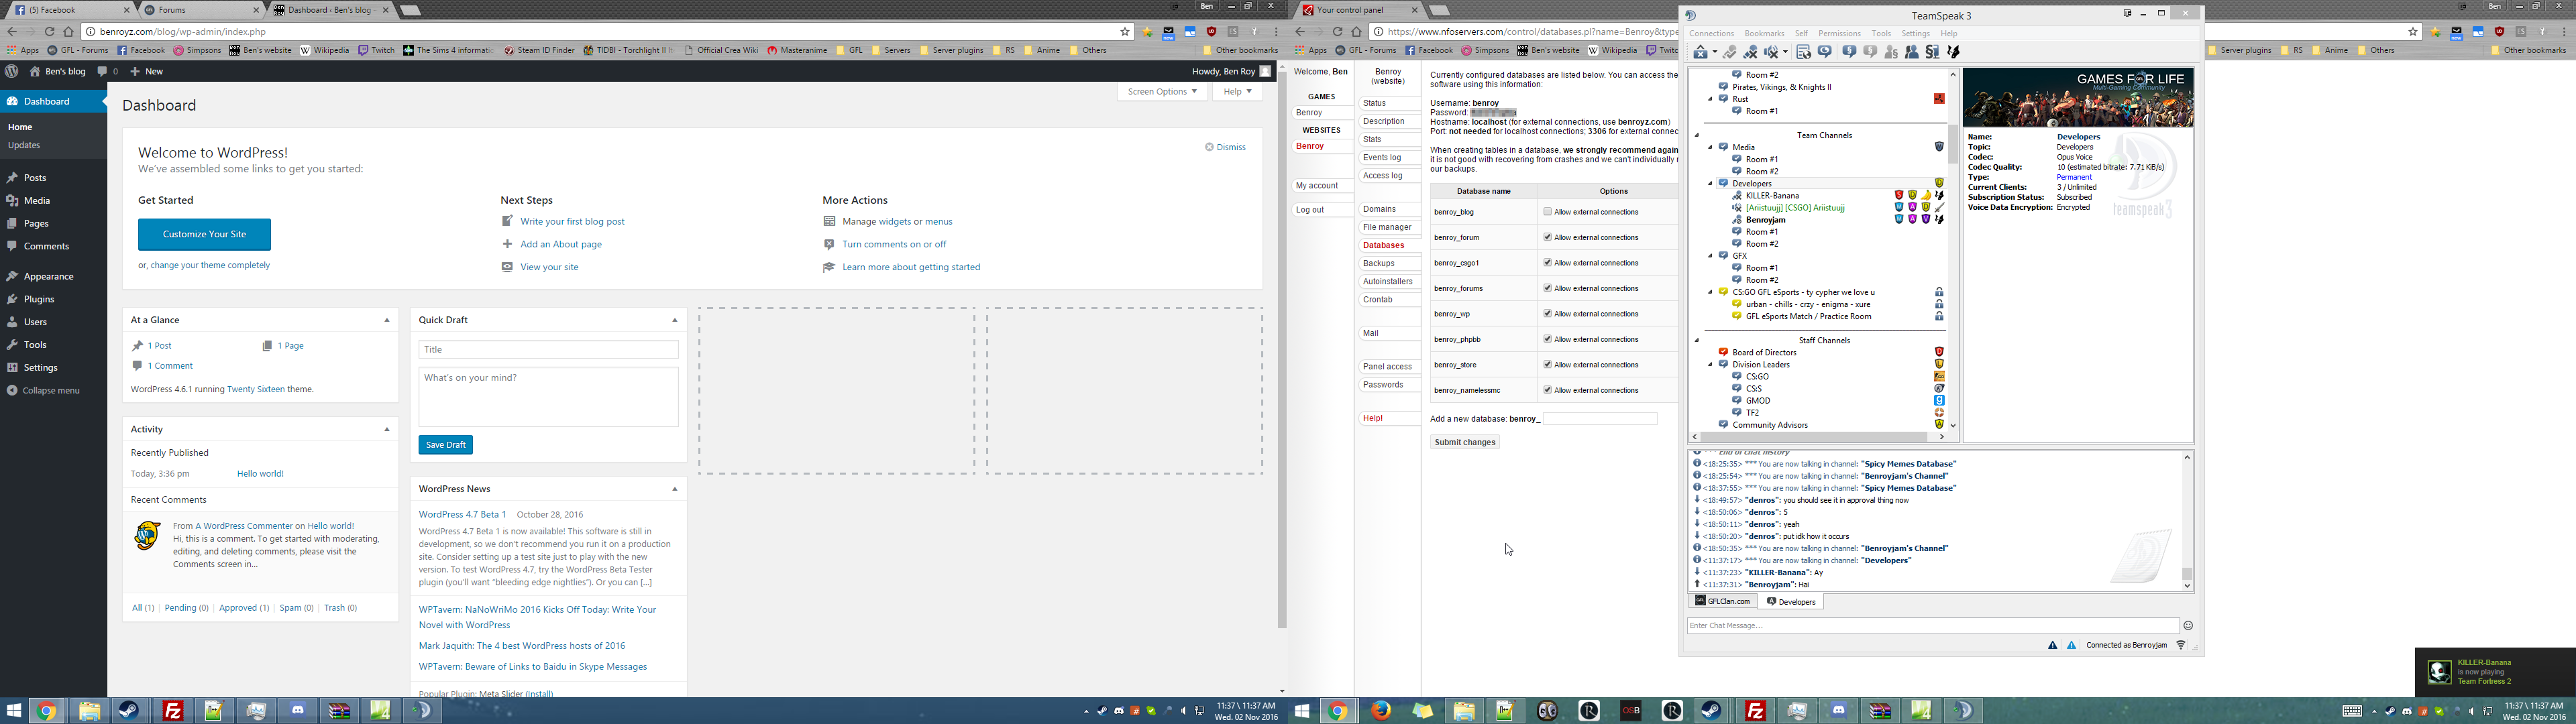Viewport: 2576px width, 724px height.
Task: Click the emoticon button beside chat input
Action: [x=2188, y=626]
